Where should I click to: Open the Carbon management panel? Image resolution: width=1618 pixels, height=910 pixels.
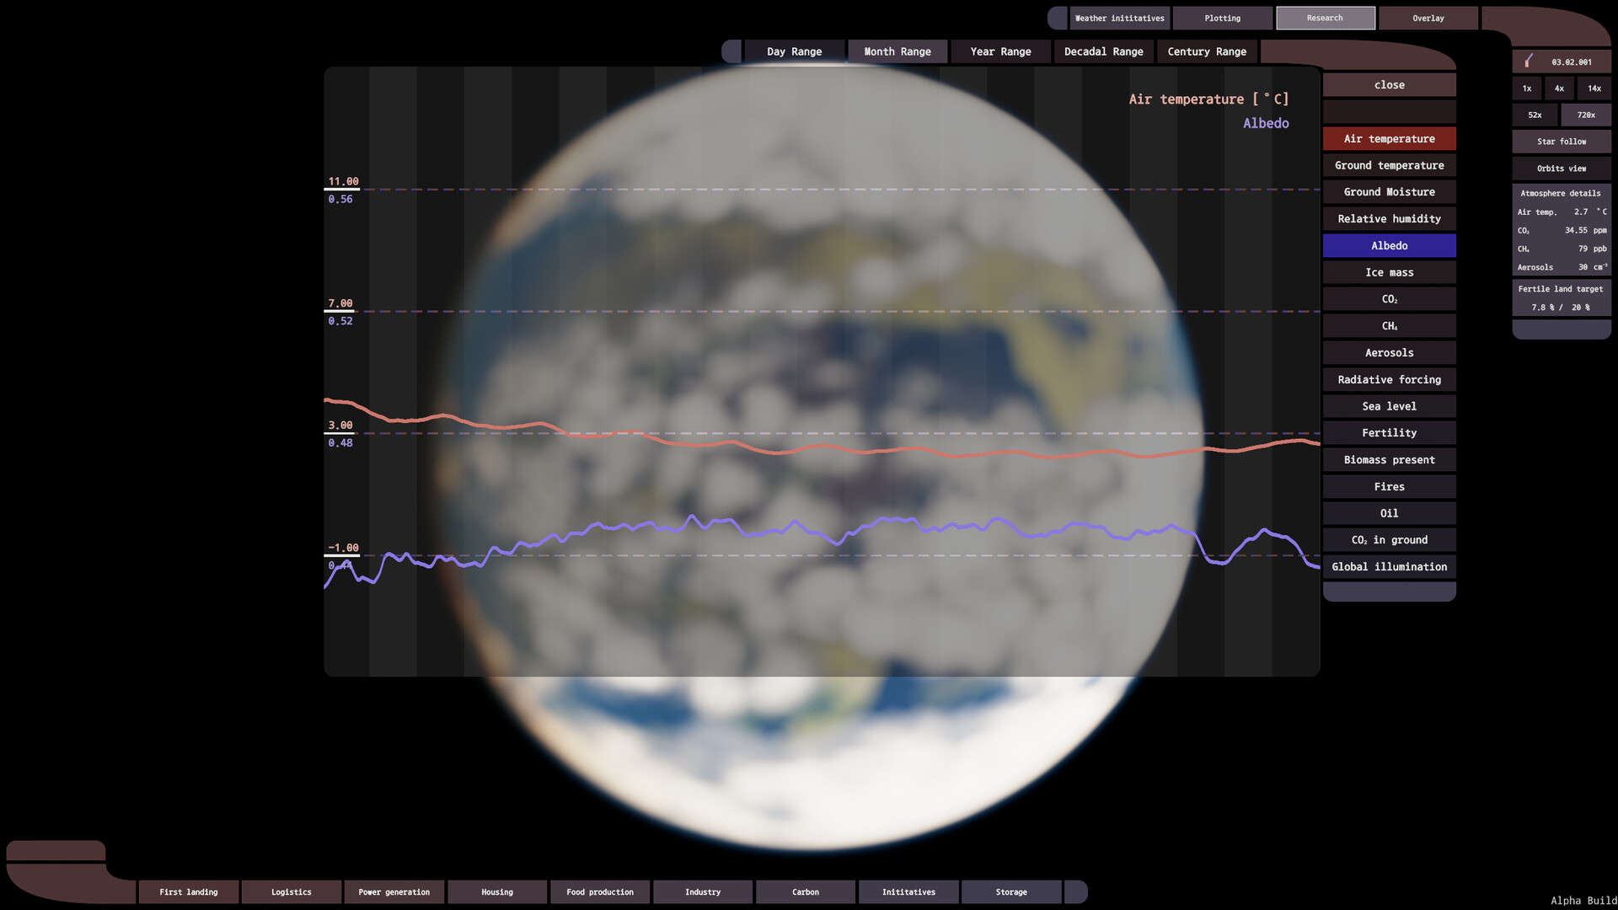tap(805, 891)
